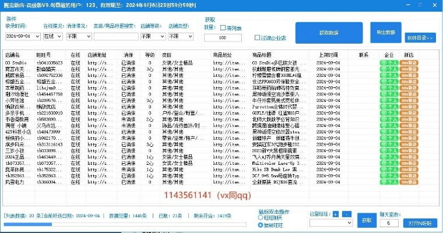Click the bottom 获取 button
443x233 pixels.
pos(367,220)
